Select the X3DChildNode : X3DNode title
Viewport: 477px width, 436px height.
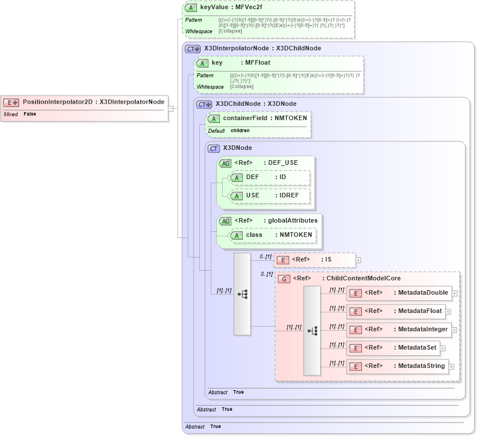[256, 104]
